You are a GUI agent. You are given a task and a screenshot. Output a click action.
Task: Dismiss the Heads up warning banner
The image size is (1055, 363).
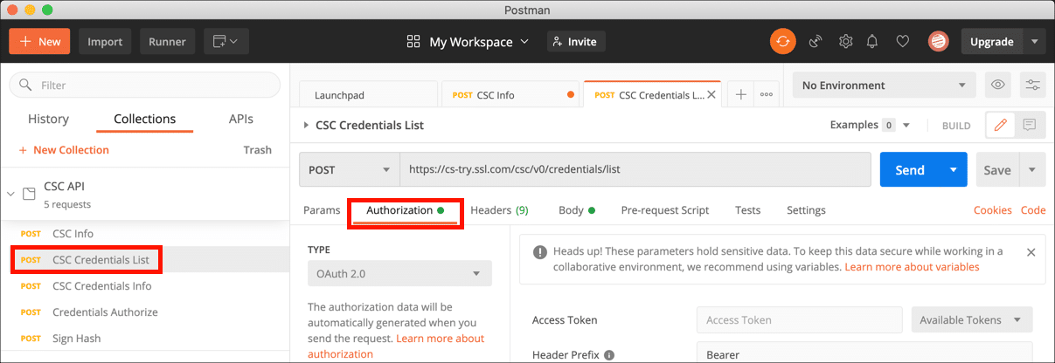pyautogui.click(x=1031, y=252)
